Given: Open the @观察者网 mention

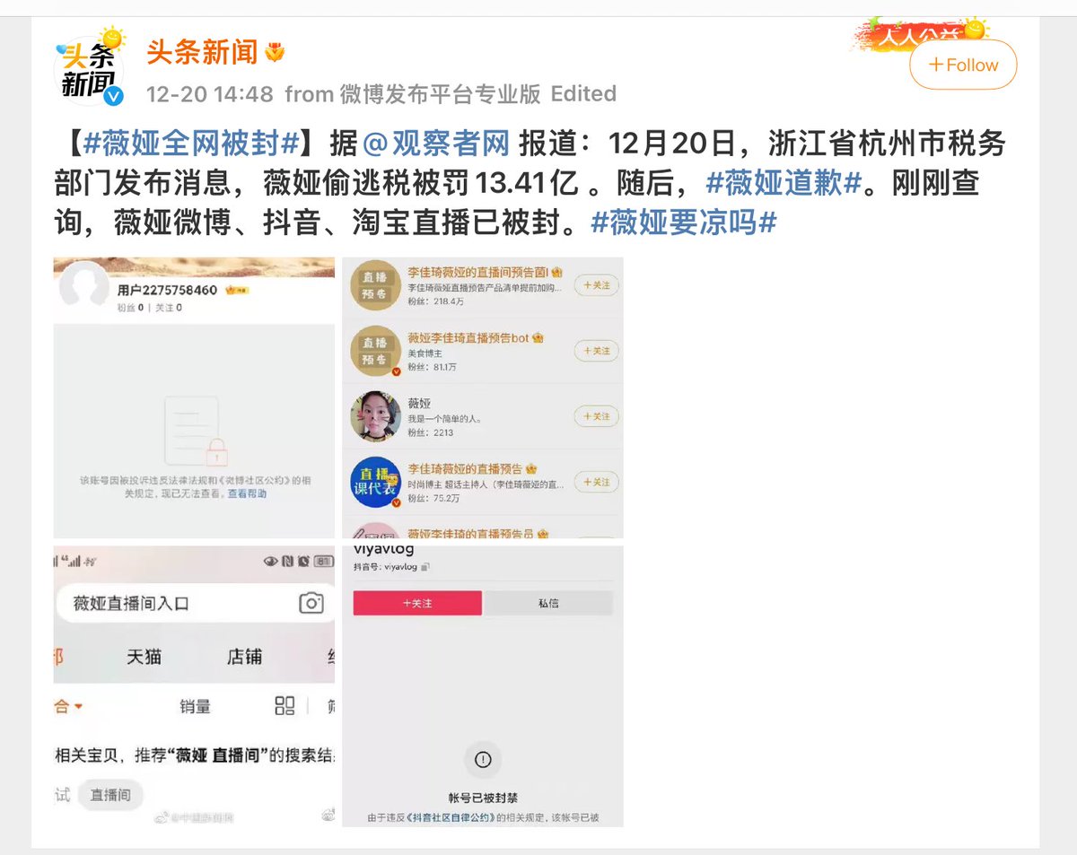Looking at the screenshot, I should pyautogui.click(x=434, y=143).
